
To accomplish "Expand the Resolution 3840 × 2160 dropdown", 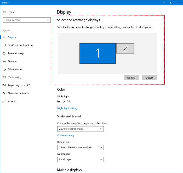I will (x=80, y=147).
